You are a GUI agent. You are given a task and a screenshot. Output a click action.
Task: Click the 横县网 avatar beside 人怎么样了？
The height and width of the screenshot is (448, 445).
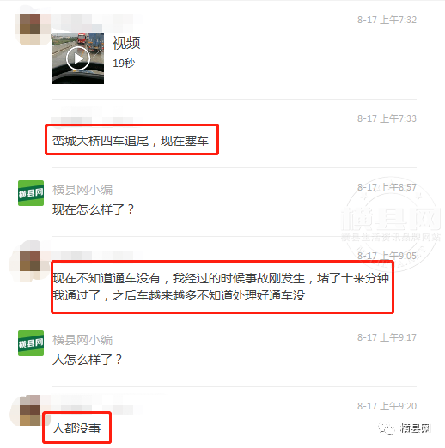pos(31,343)
